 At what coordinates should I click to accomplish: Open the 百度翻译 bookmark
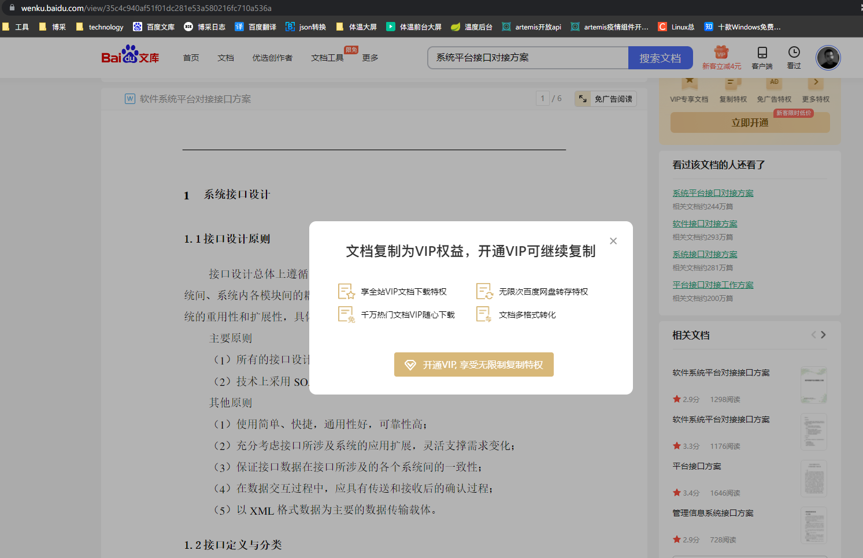(x=255, y=27)
